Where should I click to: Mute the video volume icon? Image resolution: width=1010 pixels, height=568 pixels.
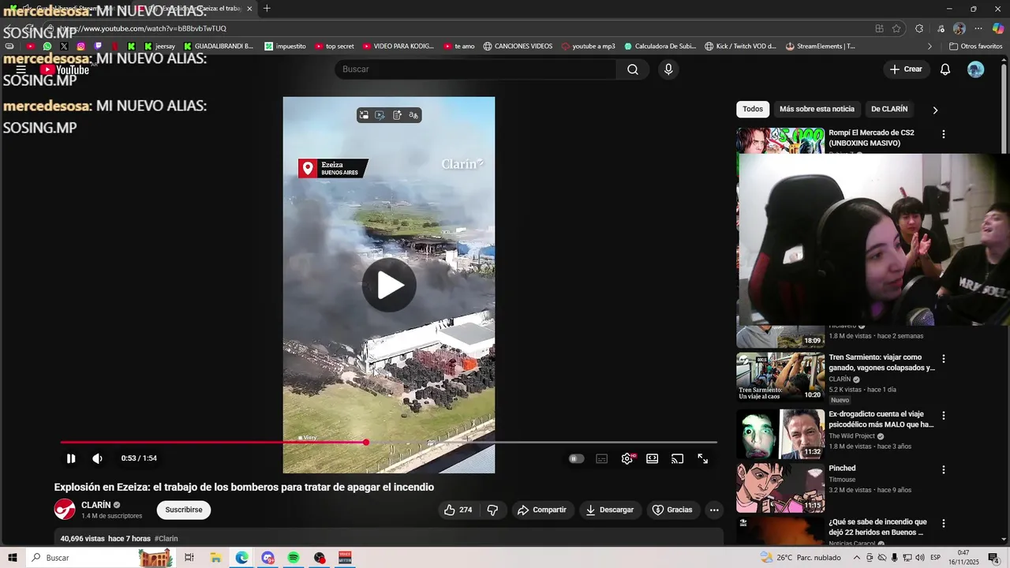point(97,458)
